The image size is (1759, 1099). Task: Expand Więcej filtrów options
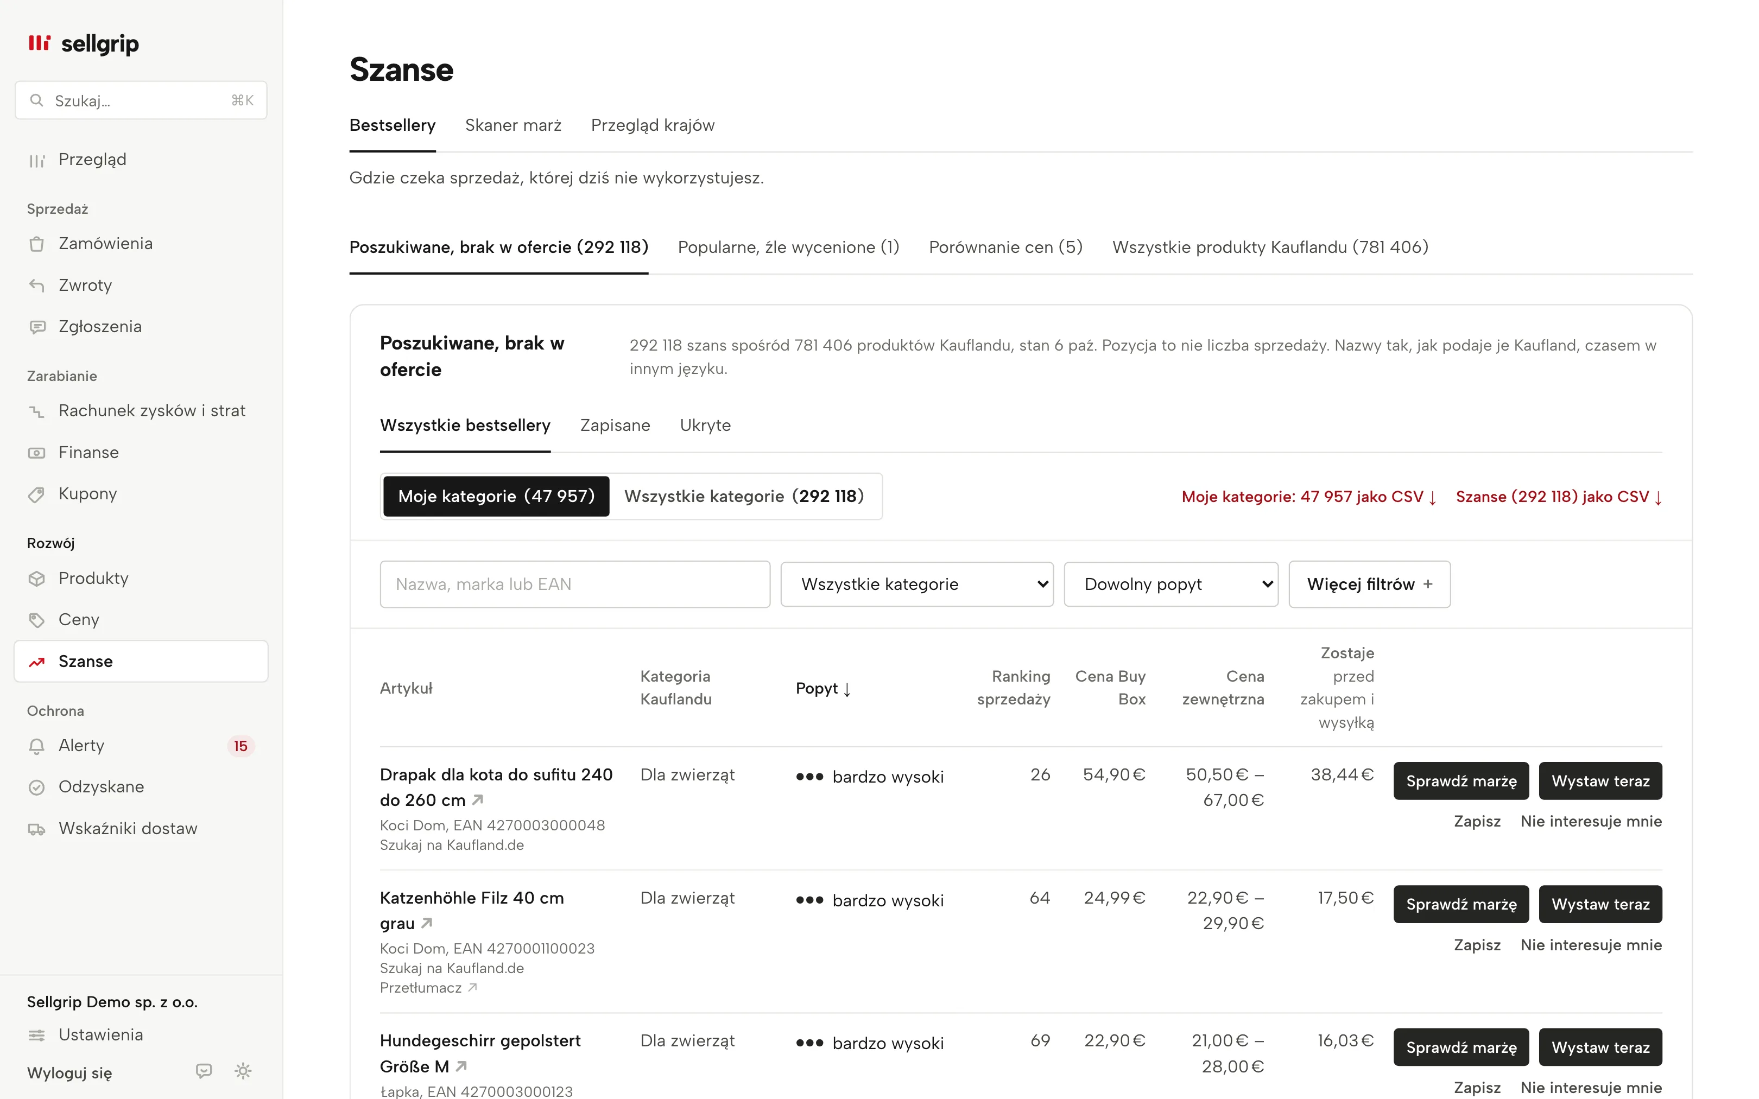[x=1369, y=585]
